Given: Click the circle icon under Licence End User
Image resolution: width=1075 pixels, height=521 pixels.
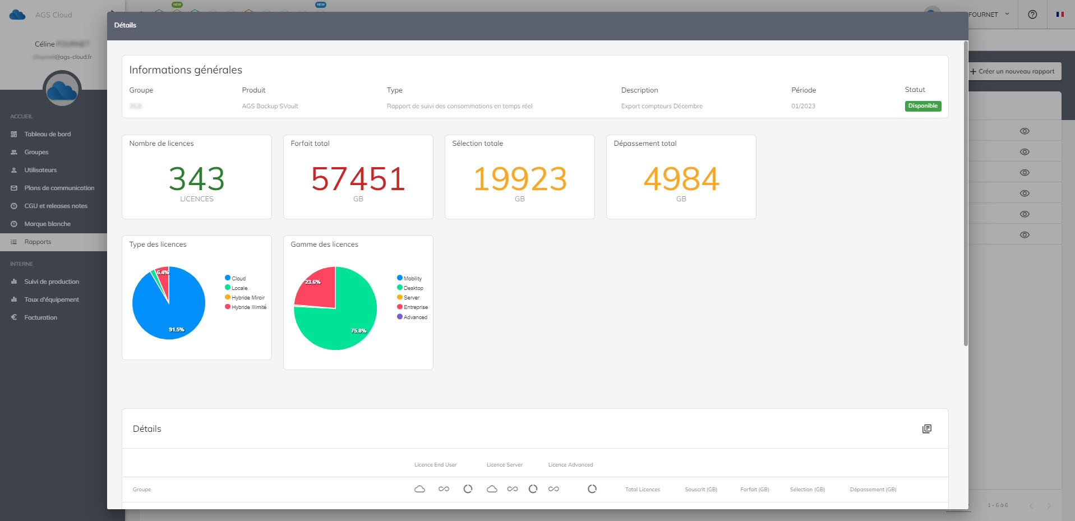Looking at the screenshot, I should point(468,489).
